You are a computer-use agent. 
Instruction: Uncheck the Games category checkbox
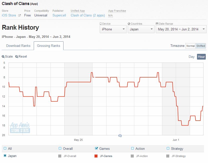coord(96,149)
